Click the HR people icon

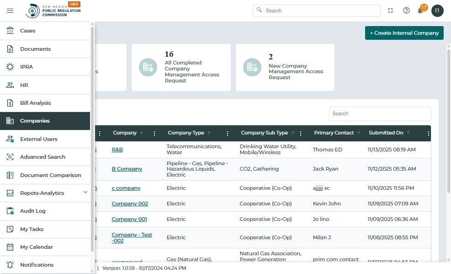point(10,85)
